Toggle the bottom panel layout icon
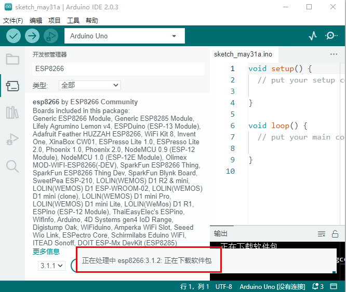The height and width of the screenshot is (292, 346). [x=334, y=286]
